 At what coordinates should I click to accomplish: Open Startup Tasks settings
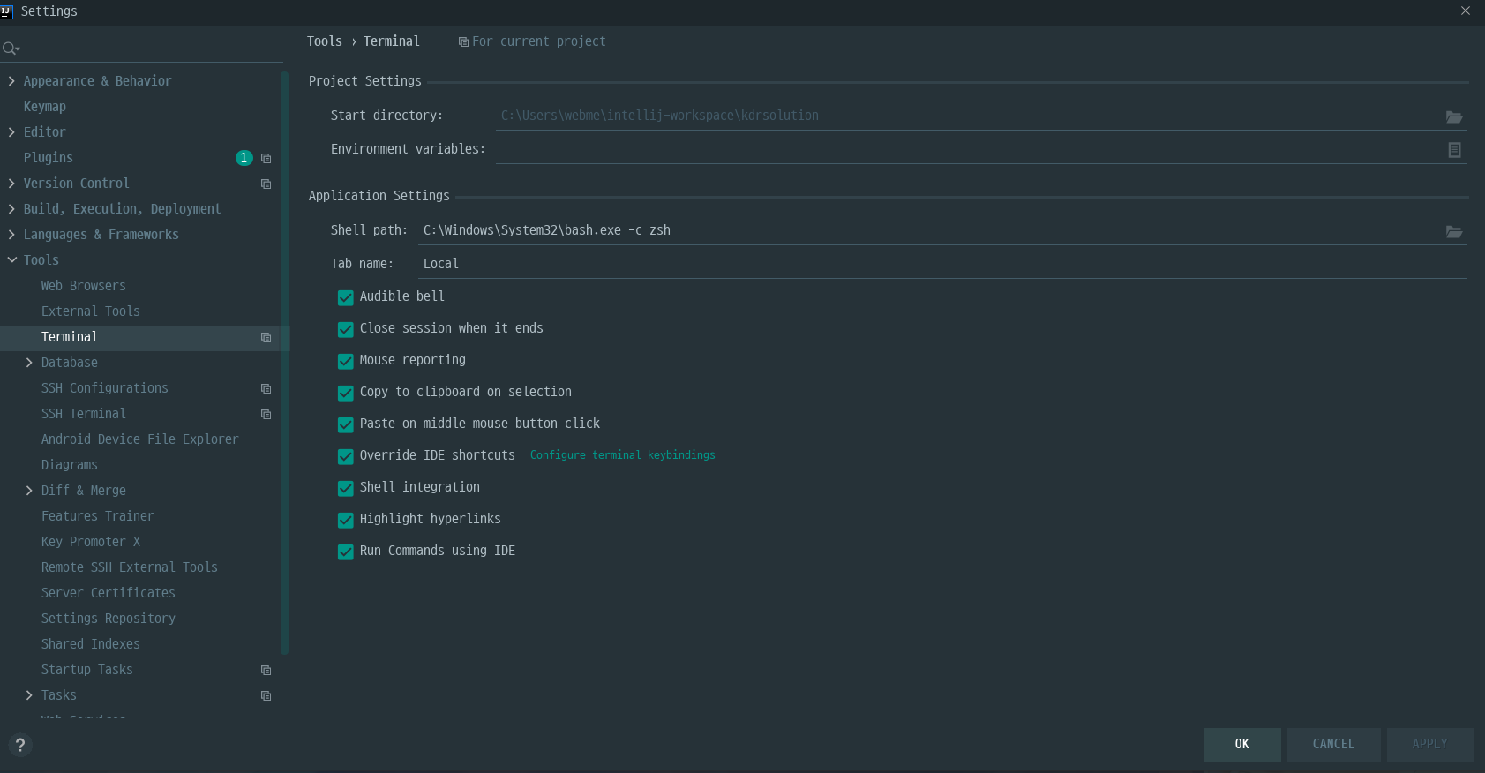coord(87,670)
